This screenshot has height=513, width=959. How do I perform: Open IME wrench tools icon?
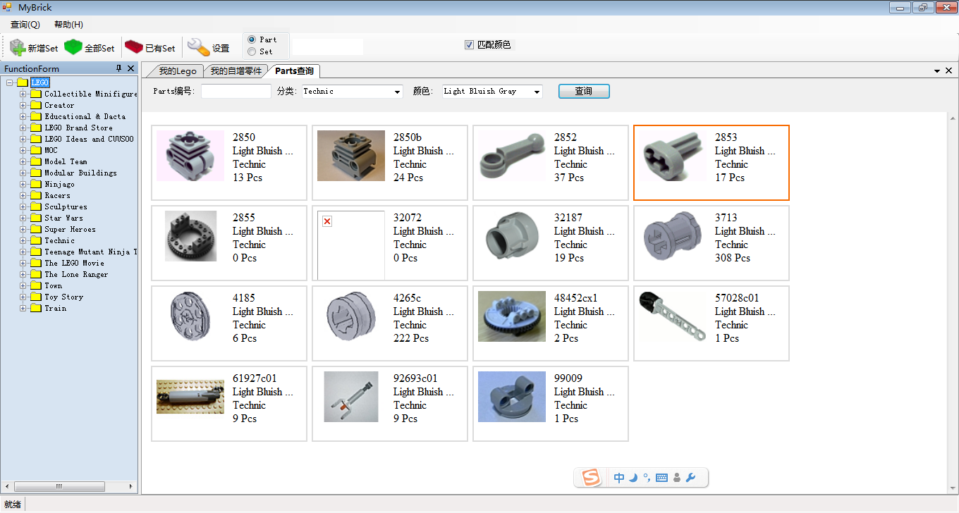pos(690,478)
